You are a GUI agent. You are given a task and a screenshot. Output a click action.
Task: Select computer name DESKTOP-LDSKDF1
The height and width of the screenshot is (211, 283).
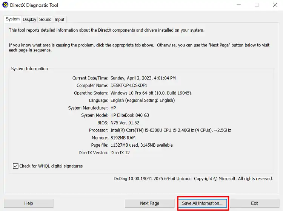129,85
